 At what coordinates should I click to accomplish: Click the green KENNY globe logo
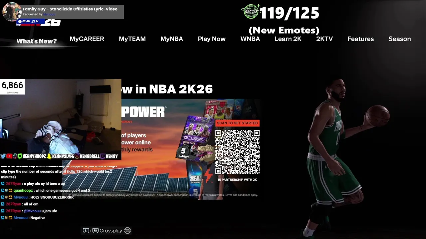point(251,12)
